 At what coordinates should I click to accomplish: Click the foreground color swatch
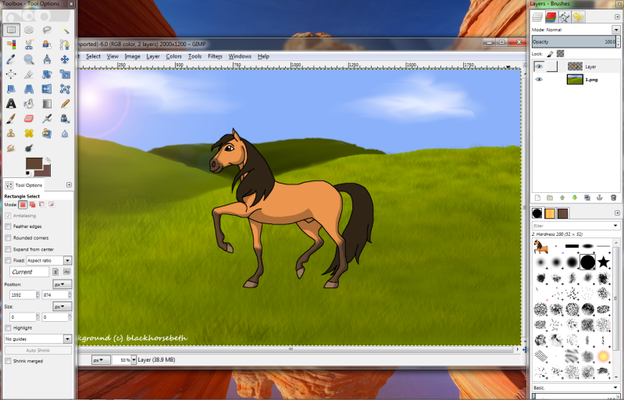pyautogui.click(x=34, y=164)
